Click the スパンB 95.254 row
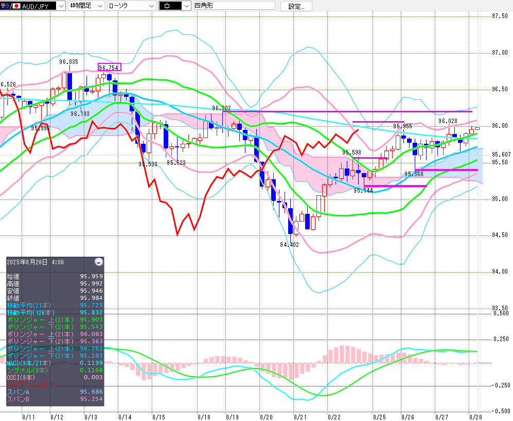Viewport: 513px width, 421px height. 55,399
